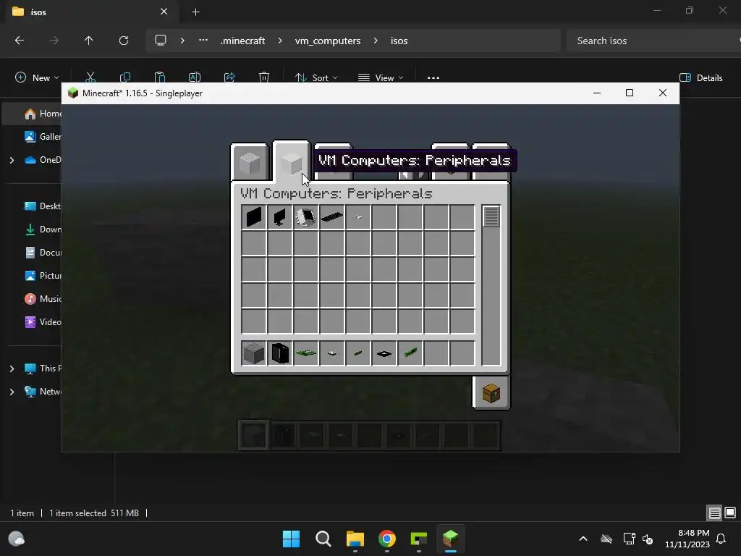This screenshot has width=741, height=556.
Task: Expand the Network node in the sidebar
Action: tap(12, 392)
